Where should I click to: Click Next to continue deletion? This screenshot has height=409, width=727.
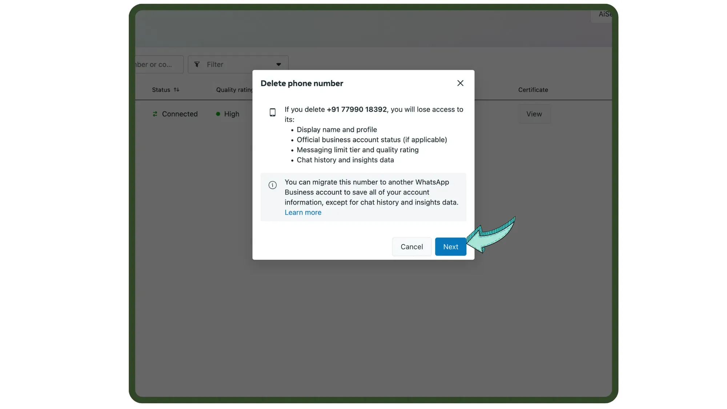450,246
